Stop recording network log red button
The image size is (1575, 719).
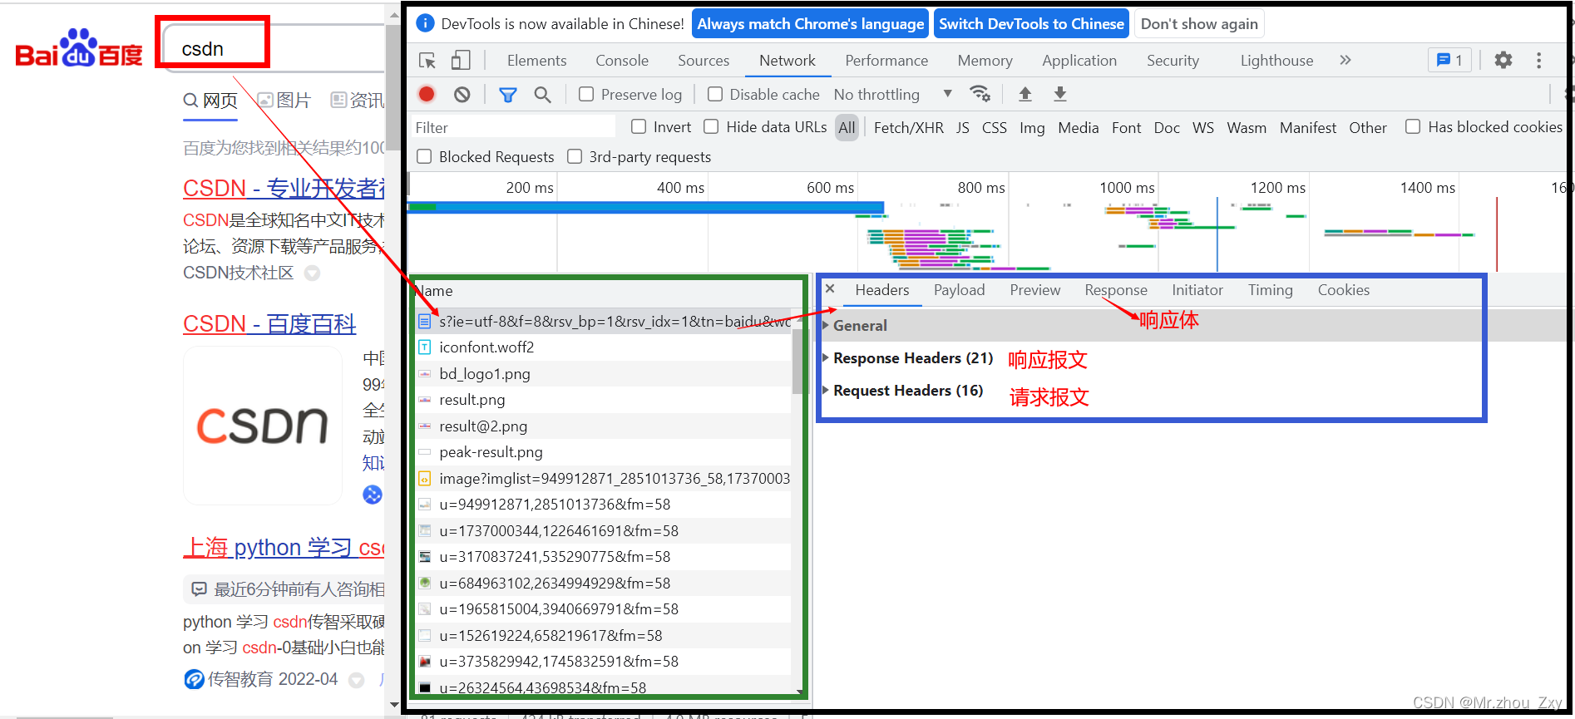click(427, 94)
